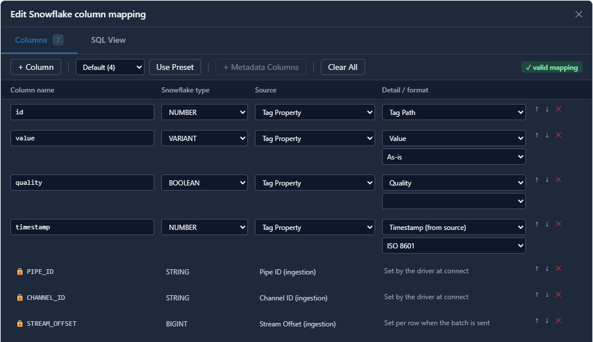Screen dimensions: 593x342
Task: Move the quality column down
Action: pos(547,180)
